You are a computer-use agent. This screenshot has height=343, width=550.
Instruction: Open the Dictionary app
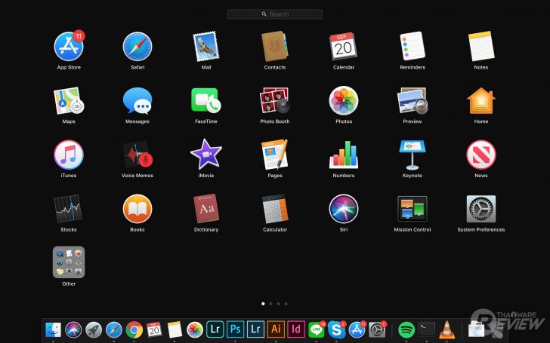pyautogui.click(x=206, y=209)
